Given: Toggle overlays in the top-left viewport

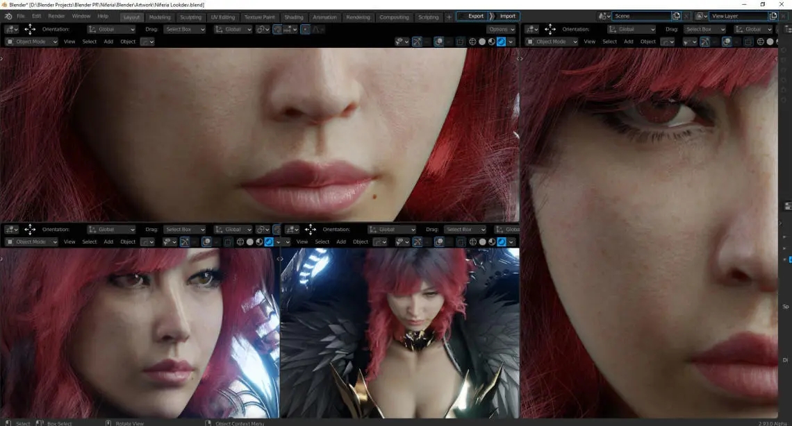Looking at the screenshot, I should pos(438,42).
